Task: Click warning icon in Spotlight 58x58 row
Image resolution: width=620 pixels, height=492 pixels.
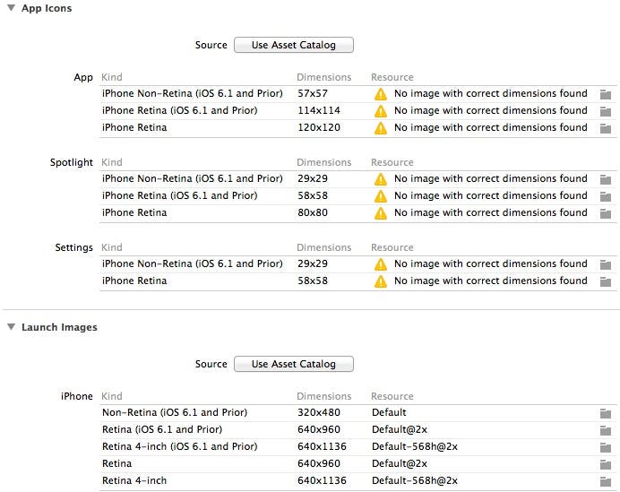Action: [381, 196]
